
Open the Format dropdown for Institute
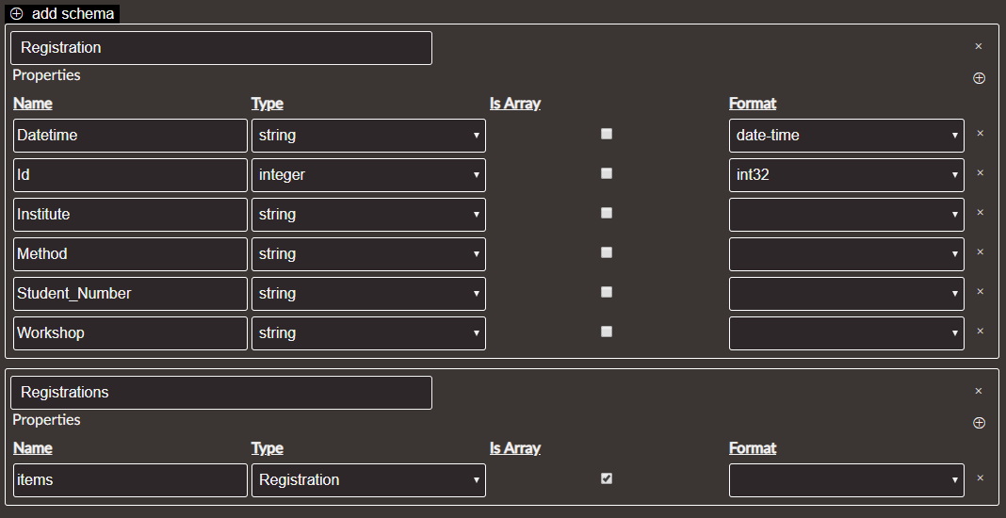click(x=846, y=215)
